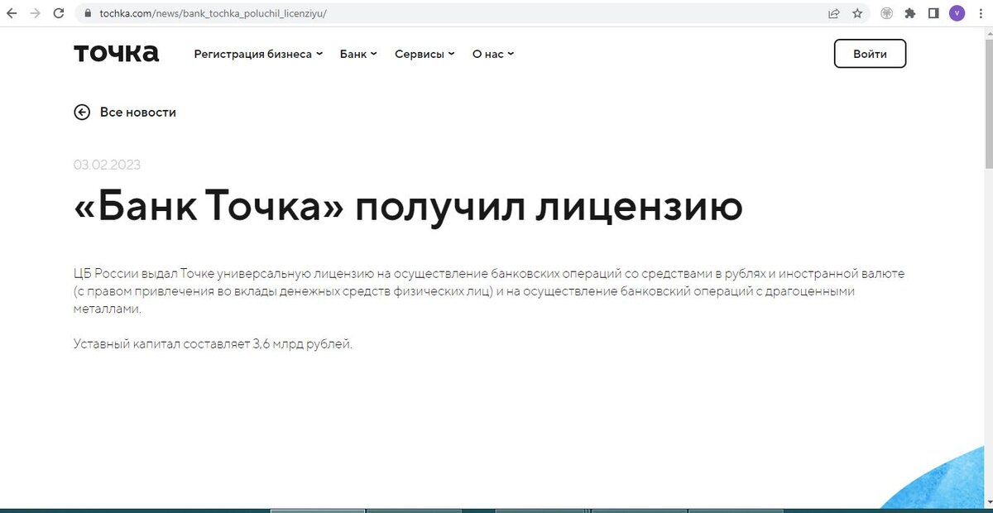Image resolution: width=993 pixels, height=513 pixels.
Task: Expand the Регистрация бизнеса menu
Action: point(258,54)
